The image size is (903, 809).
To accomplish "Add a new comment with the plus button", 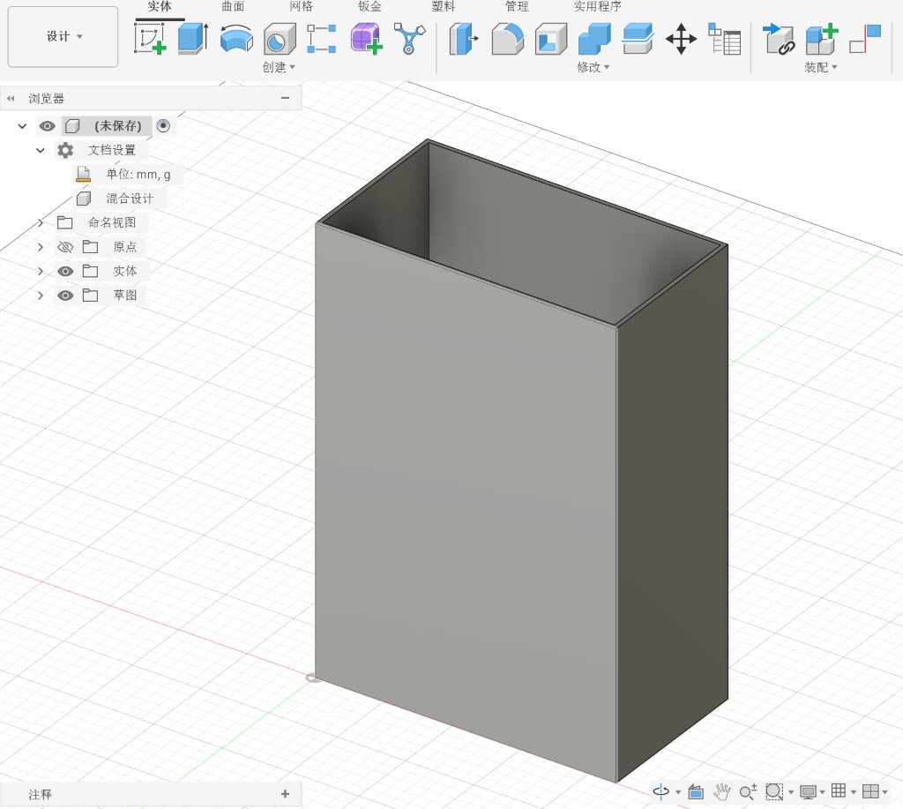I will point(284,793).
